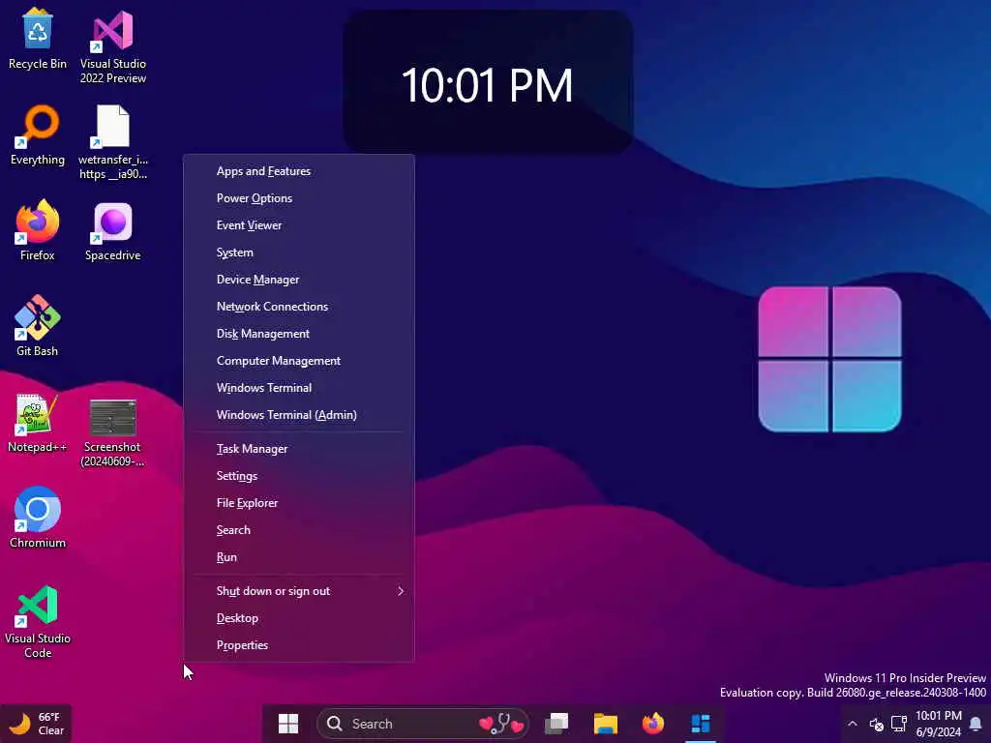This screenshot has height=743, width=991.
Task: Open Disk Management from the menu
Action: [x=299, y=334]
